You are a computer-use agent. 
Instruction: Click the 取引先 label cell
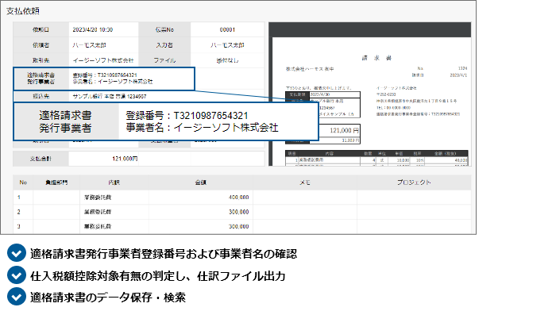click(x=41, y=60)
